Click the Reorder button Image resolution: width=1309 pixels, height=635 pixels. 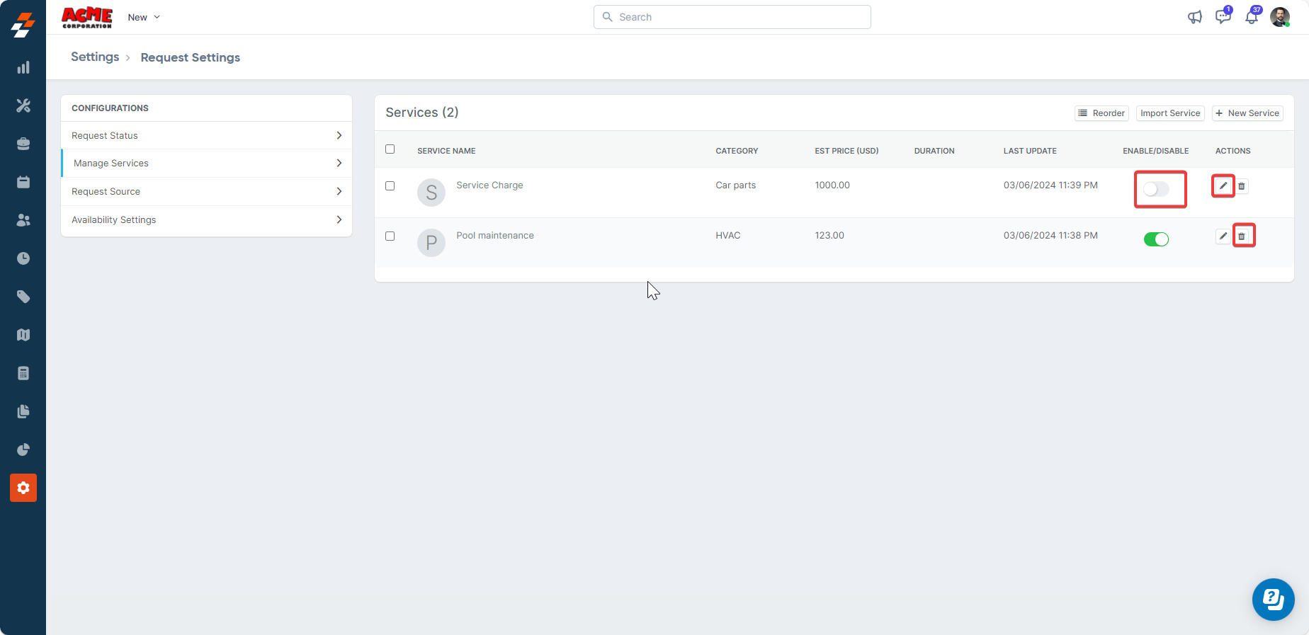point(1101,113)
